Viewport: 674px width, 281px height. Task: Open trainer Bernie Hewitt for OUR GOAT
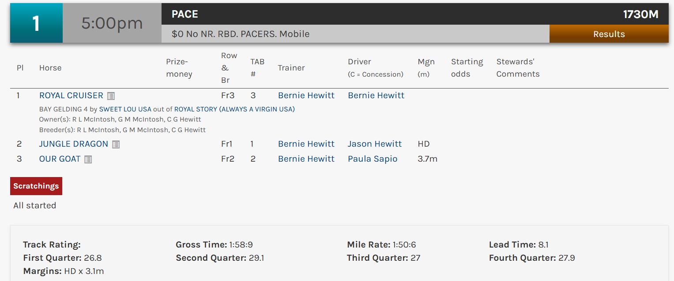[x=306, y=159]
